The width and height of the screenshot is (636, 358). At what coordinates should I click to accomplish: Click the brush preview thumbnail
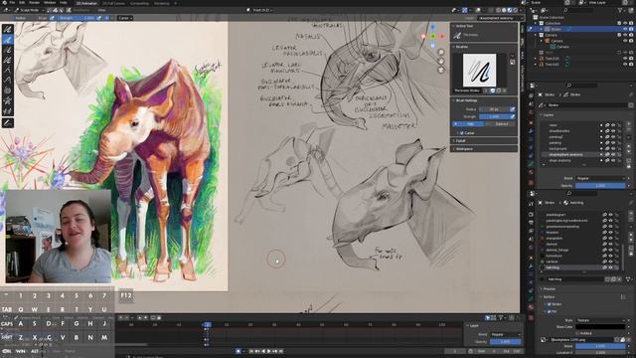pos(479,70)
